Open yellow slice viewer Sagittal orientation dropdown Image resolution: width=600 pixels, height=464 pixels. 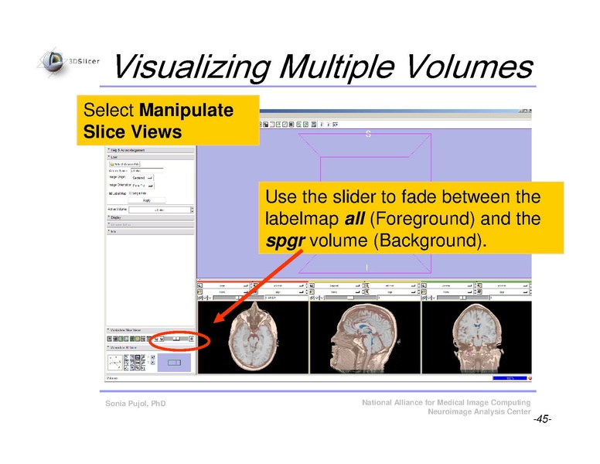pos(337,285)
